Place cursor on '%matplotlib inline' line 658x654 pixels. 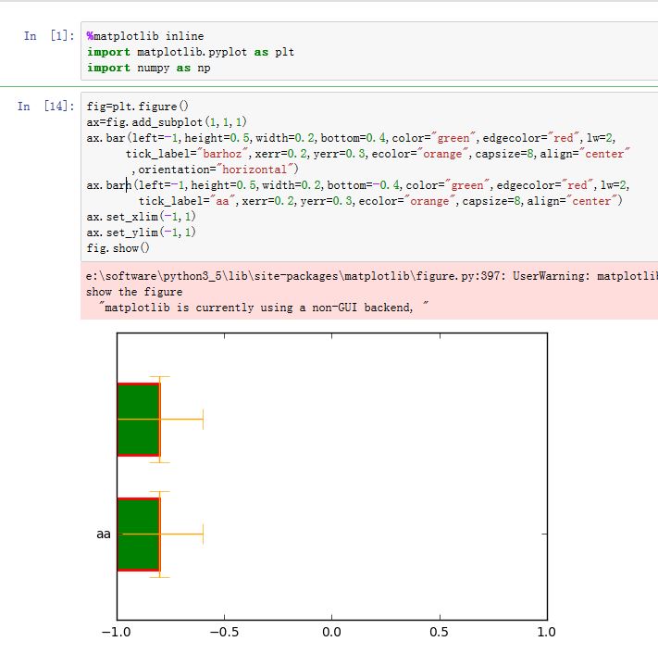tap(145, 36)
